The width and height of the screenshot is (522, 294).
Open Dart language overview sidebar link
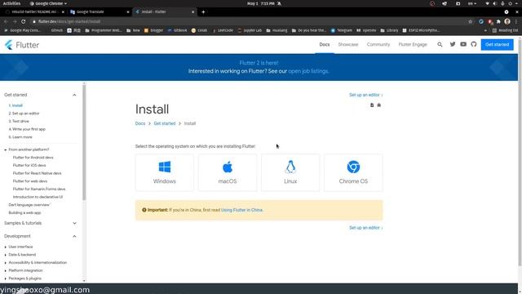pyautogui.click(x=29, y=205)
